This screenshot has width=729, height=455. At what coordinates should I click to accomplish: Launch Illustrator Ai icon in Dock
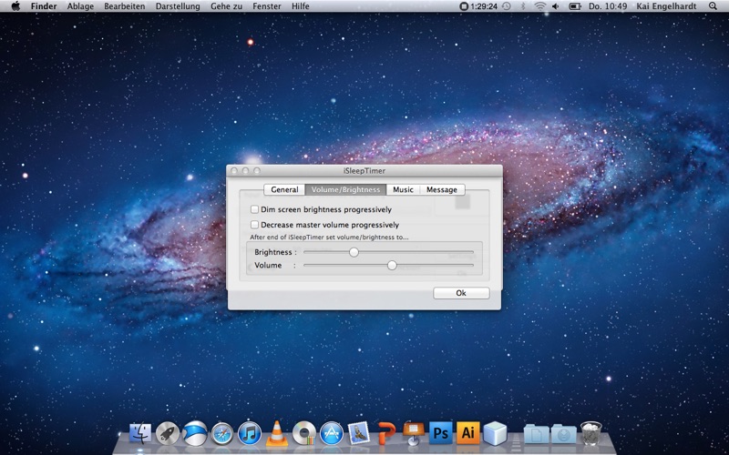pos(467,433)
